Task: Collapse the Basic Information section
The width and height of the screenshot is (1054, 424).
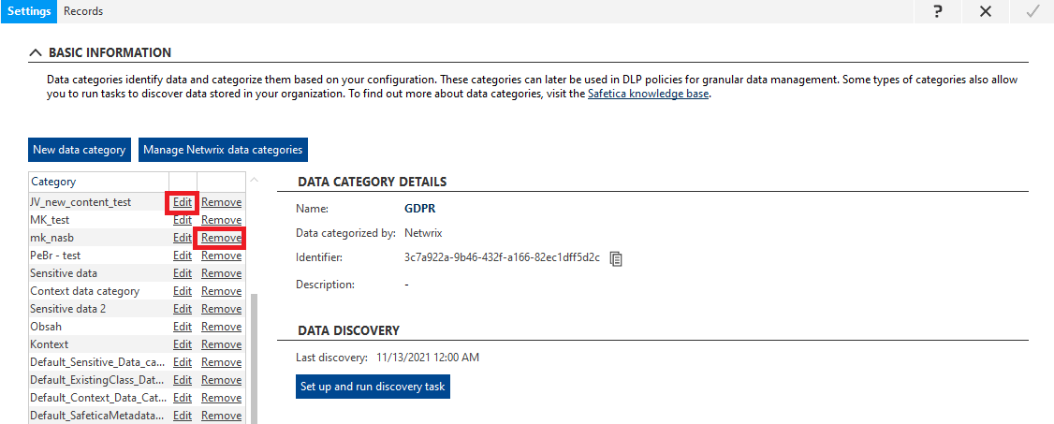Action: pos(36,52)
